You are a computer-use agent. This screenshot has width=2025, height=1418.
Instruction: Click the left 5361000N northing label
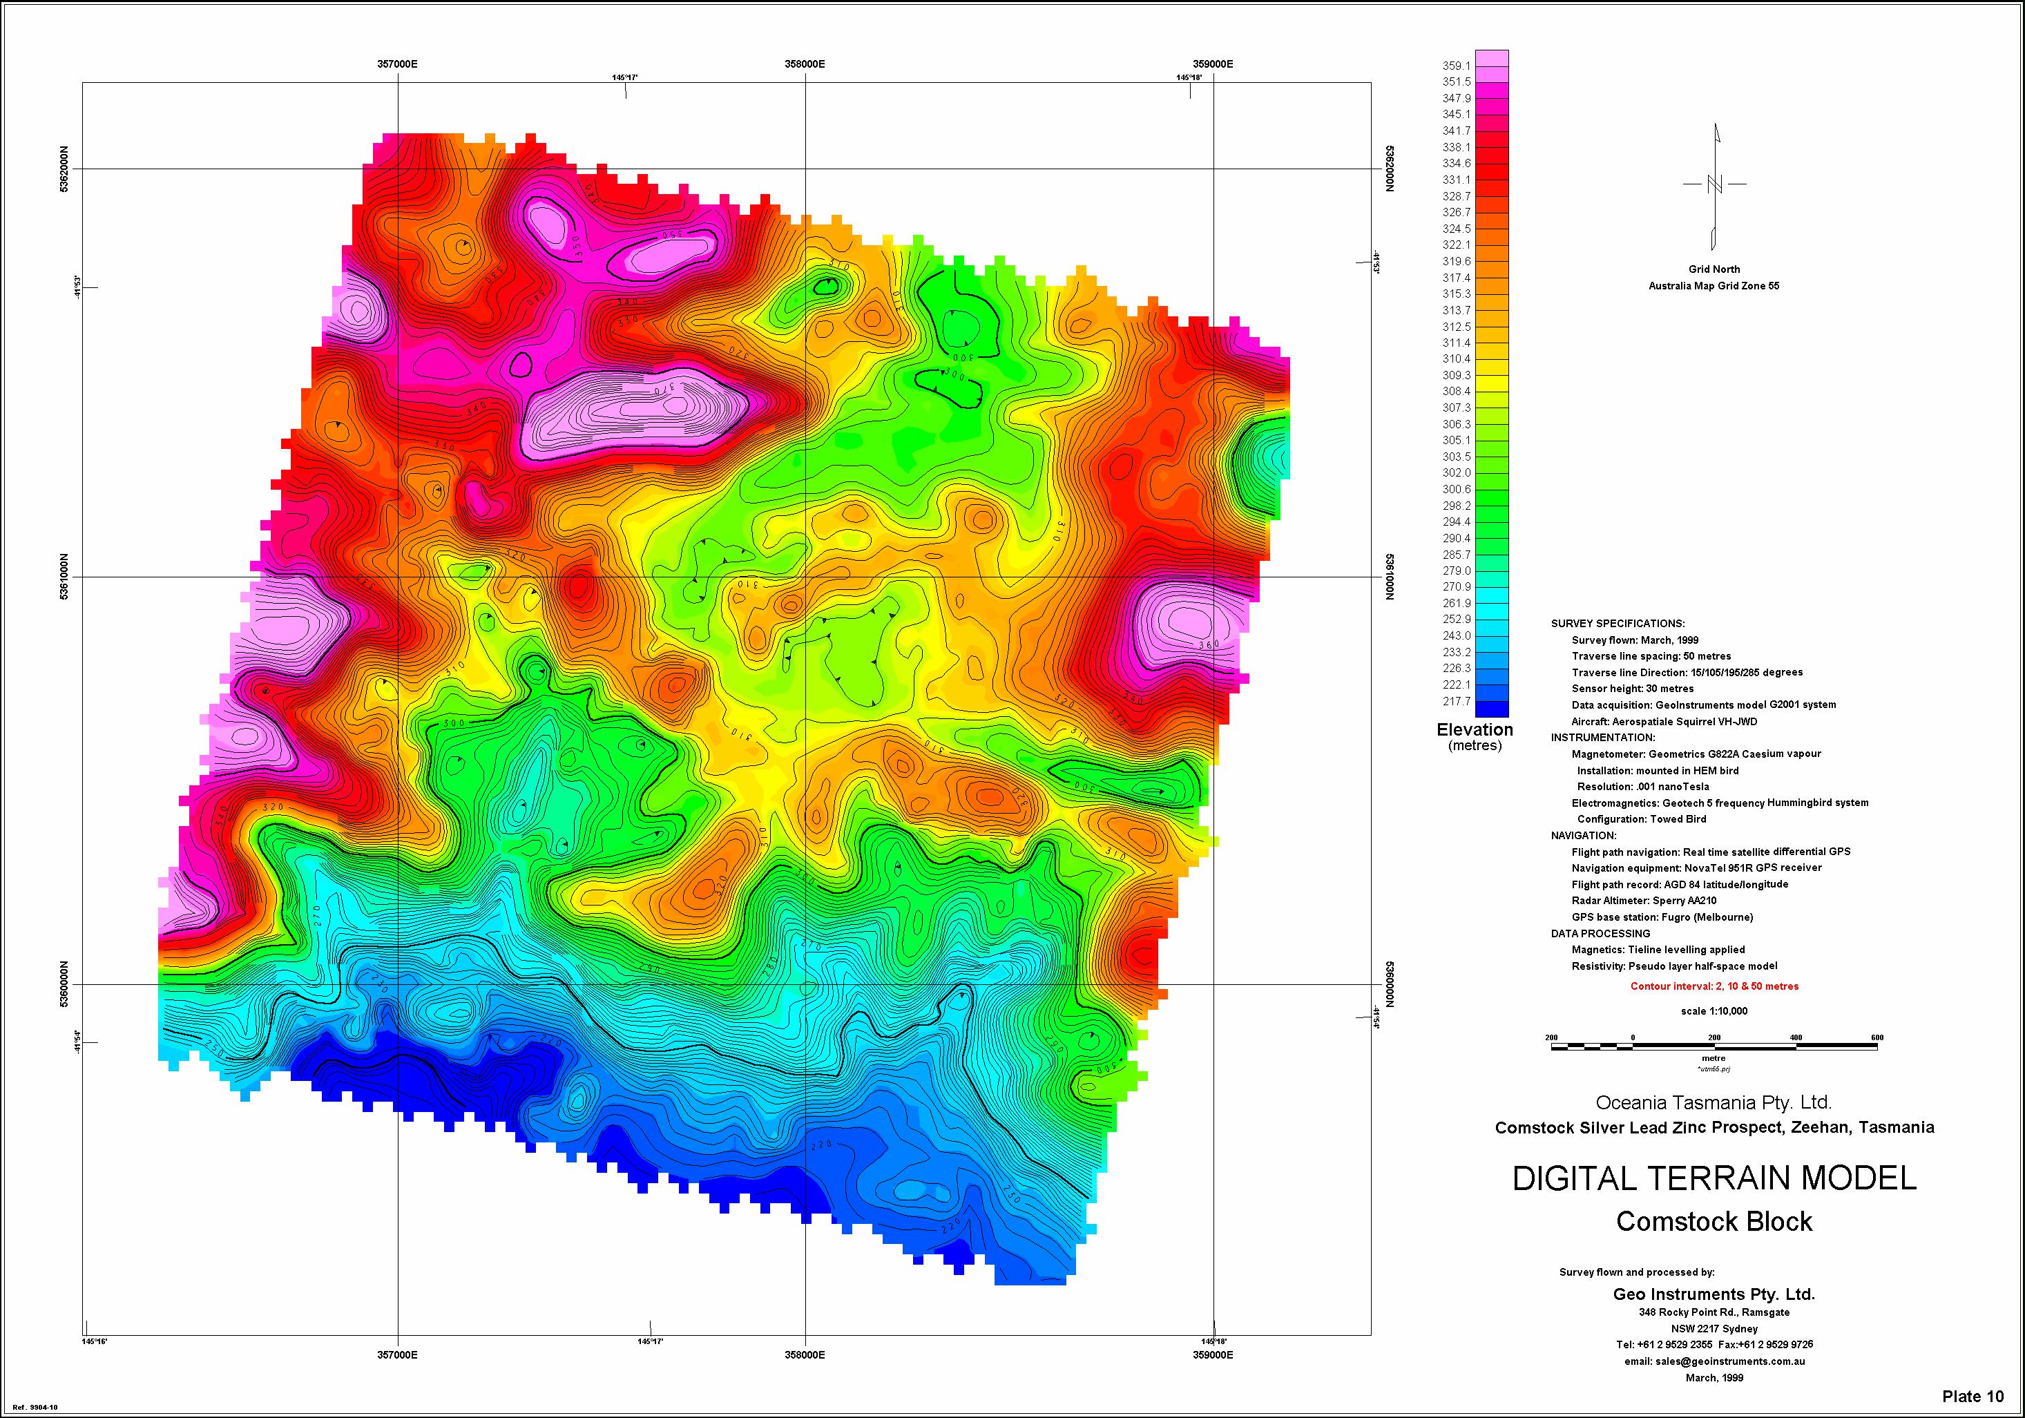tap(63, 577)
